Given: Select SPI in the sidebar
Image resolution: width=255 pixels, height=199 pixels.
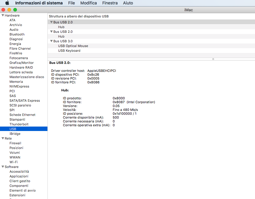Looking at the screenshot, I should 12,110.
